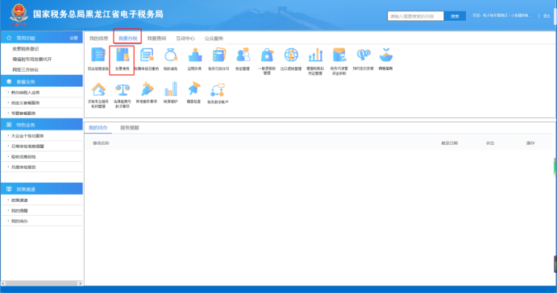Open 我的待办 sidebar list item

[19, 221]
